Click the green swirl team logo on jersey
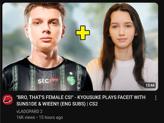Screen dimensions: 164x123 pyautogui.click(x=71, y=80)
